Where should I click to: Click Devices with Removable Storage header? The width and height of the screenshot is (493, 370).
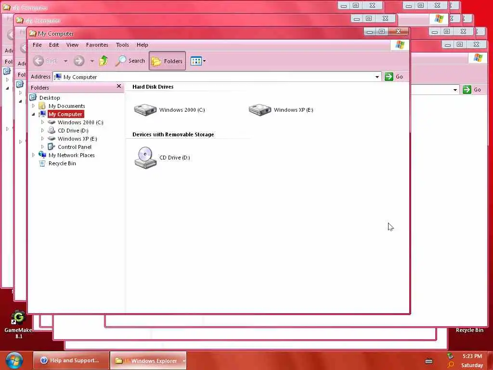[173, 134]
